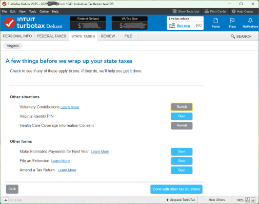Image resolution: width=259 pixels, height=204 pixels.
Task: Open Learn More for Voluntary Contributions
Action: pos(70,107)
